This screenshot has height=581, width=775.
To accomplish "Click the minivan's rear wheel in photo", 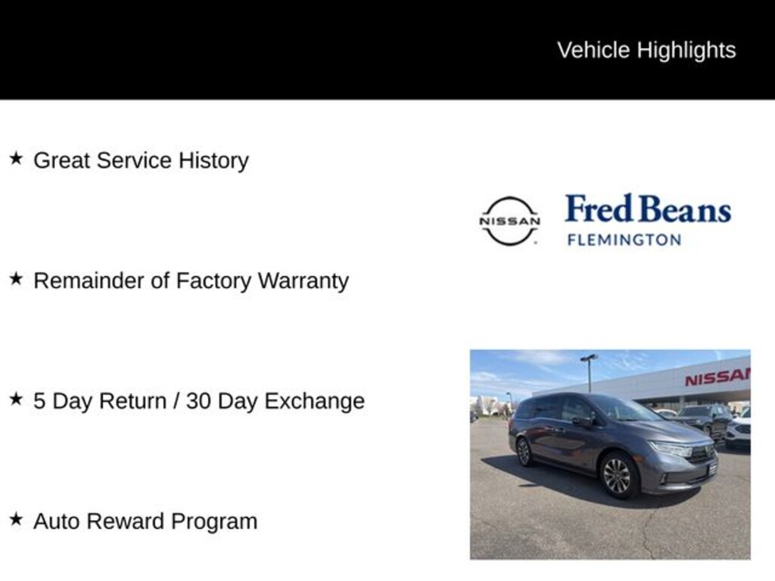I will coord(524,452).
